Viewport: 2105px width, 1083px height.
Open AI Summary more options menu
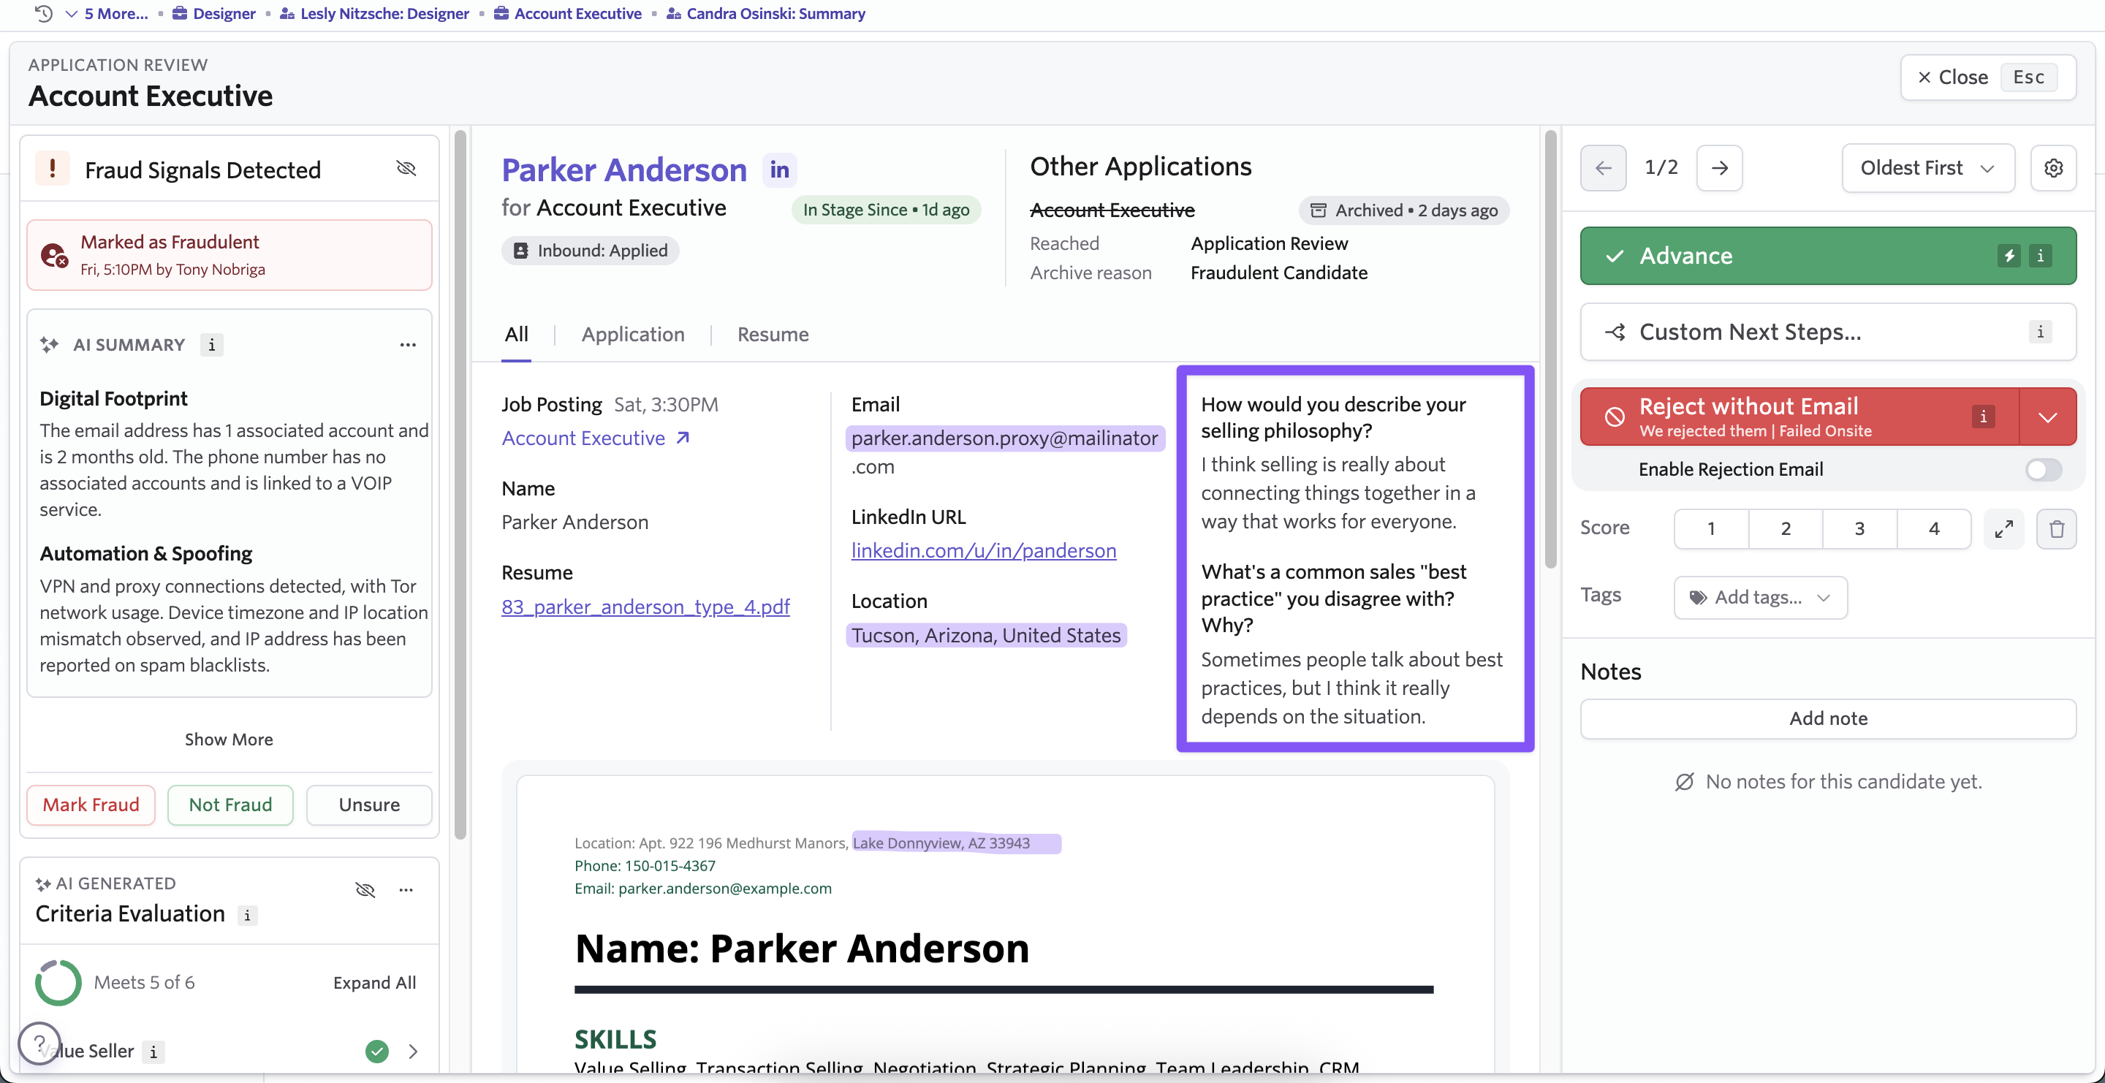408,345
